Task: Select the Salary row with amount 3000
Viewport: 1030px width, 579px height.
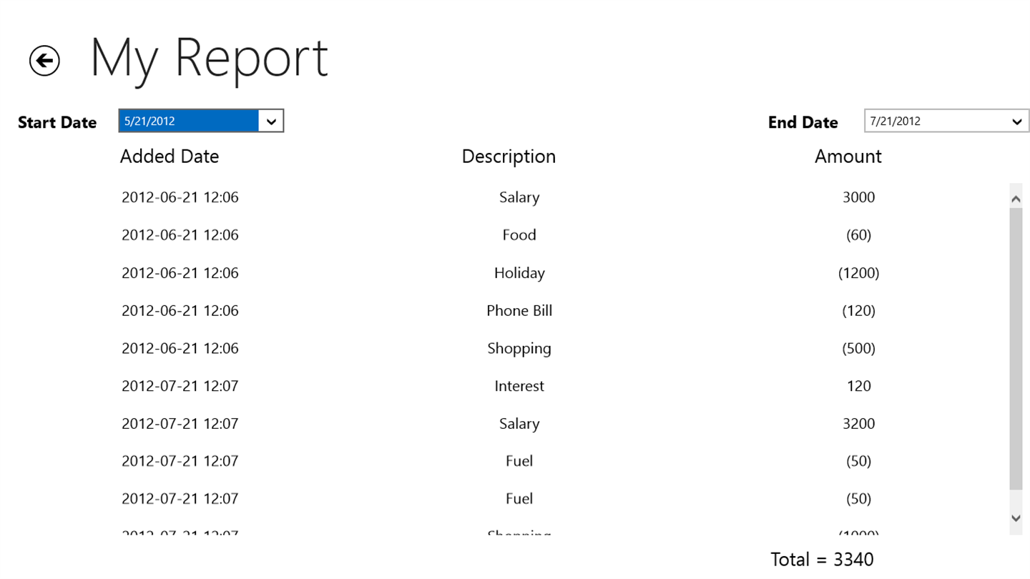Action: tap(519, 197)
